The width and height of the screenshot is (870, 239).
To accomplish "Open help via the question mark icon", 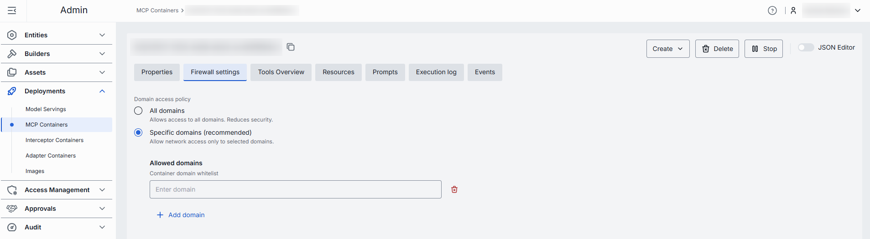I will click(x=772, y=10).
